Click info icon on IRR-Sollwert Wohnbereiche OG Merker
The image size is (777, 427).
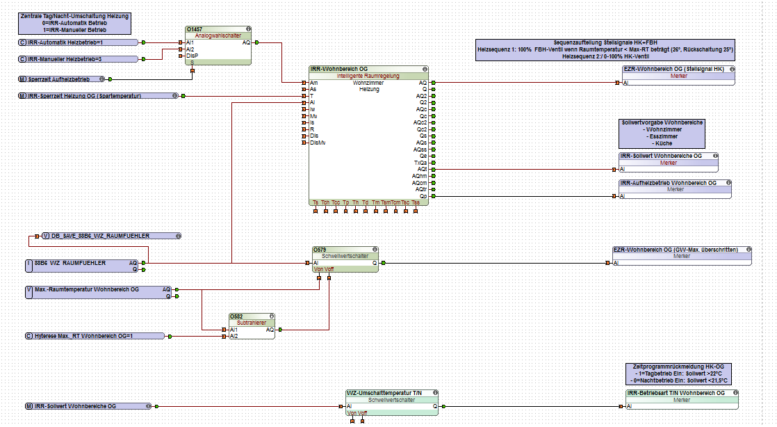coord(715,156)
